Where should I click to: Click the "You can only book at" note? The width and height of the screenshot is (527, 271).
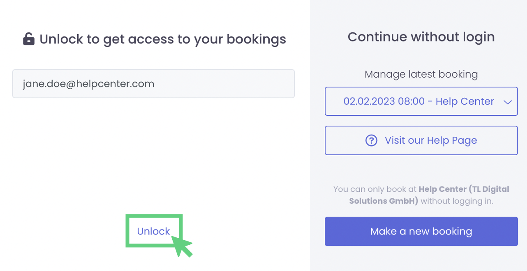tap(375, 189)
